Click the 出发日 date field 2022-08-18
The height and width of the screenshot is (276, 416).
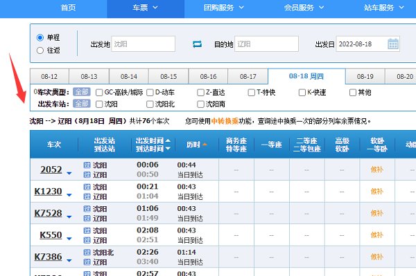[x=368, y=44]
